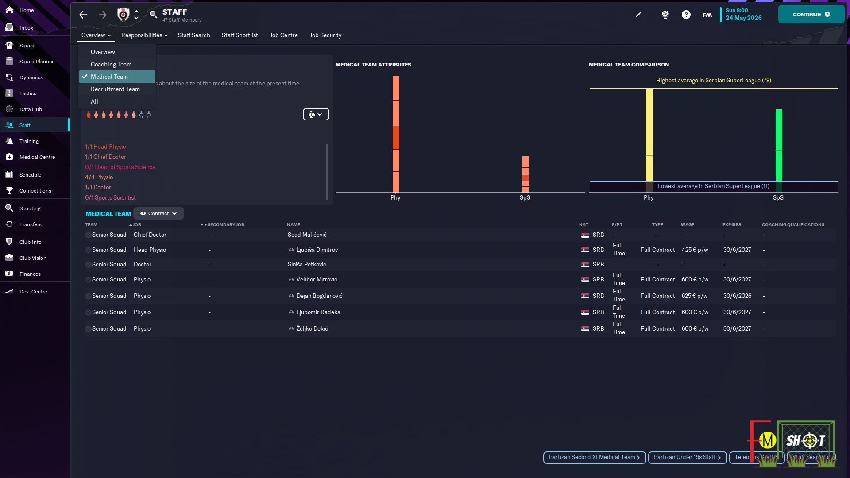Screen dimensions: 850x478
Task: Click the pencil edit icon
Action: tap(638, 15)
